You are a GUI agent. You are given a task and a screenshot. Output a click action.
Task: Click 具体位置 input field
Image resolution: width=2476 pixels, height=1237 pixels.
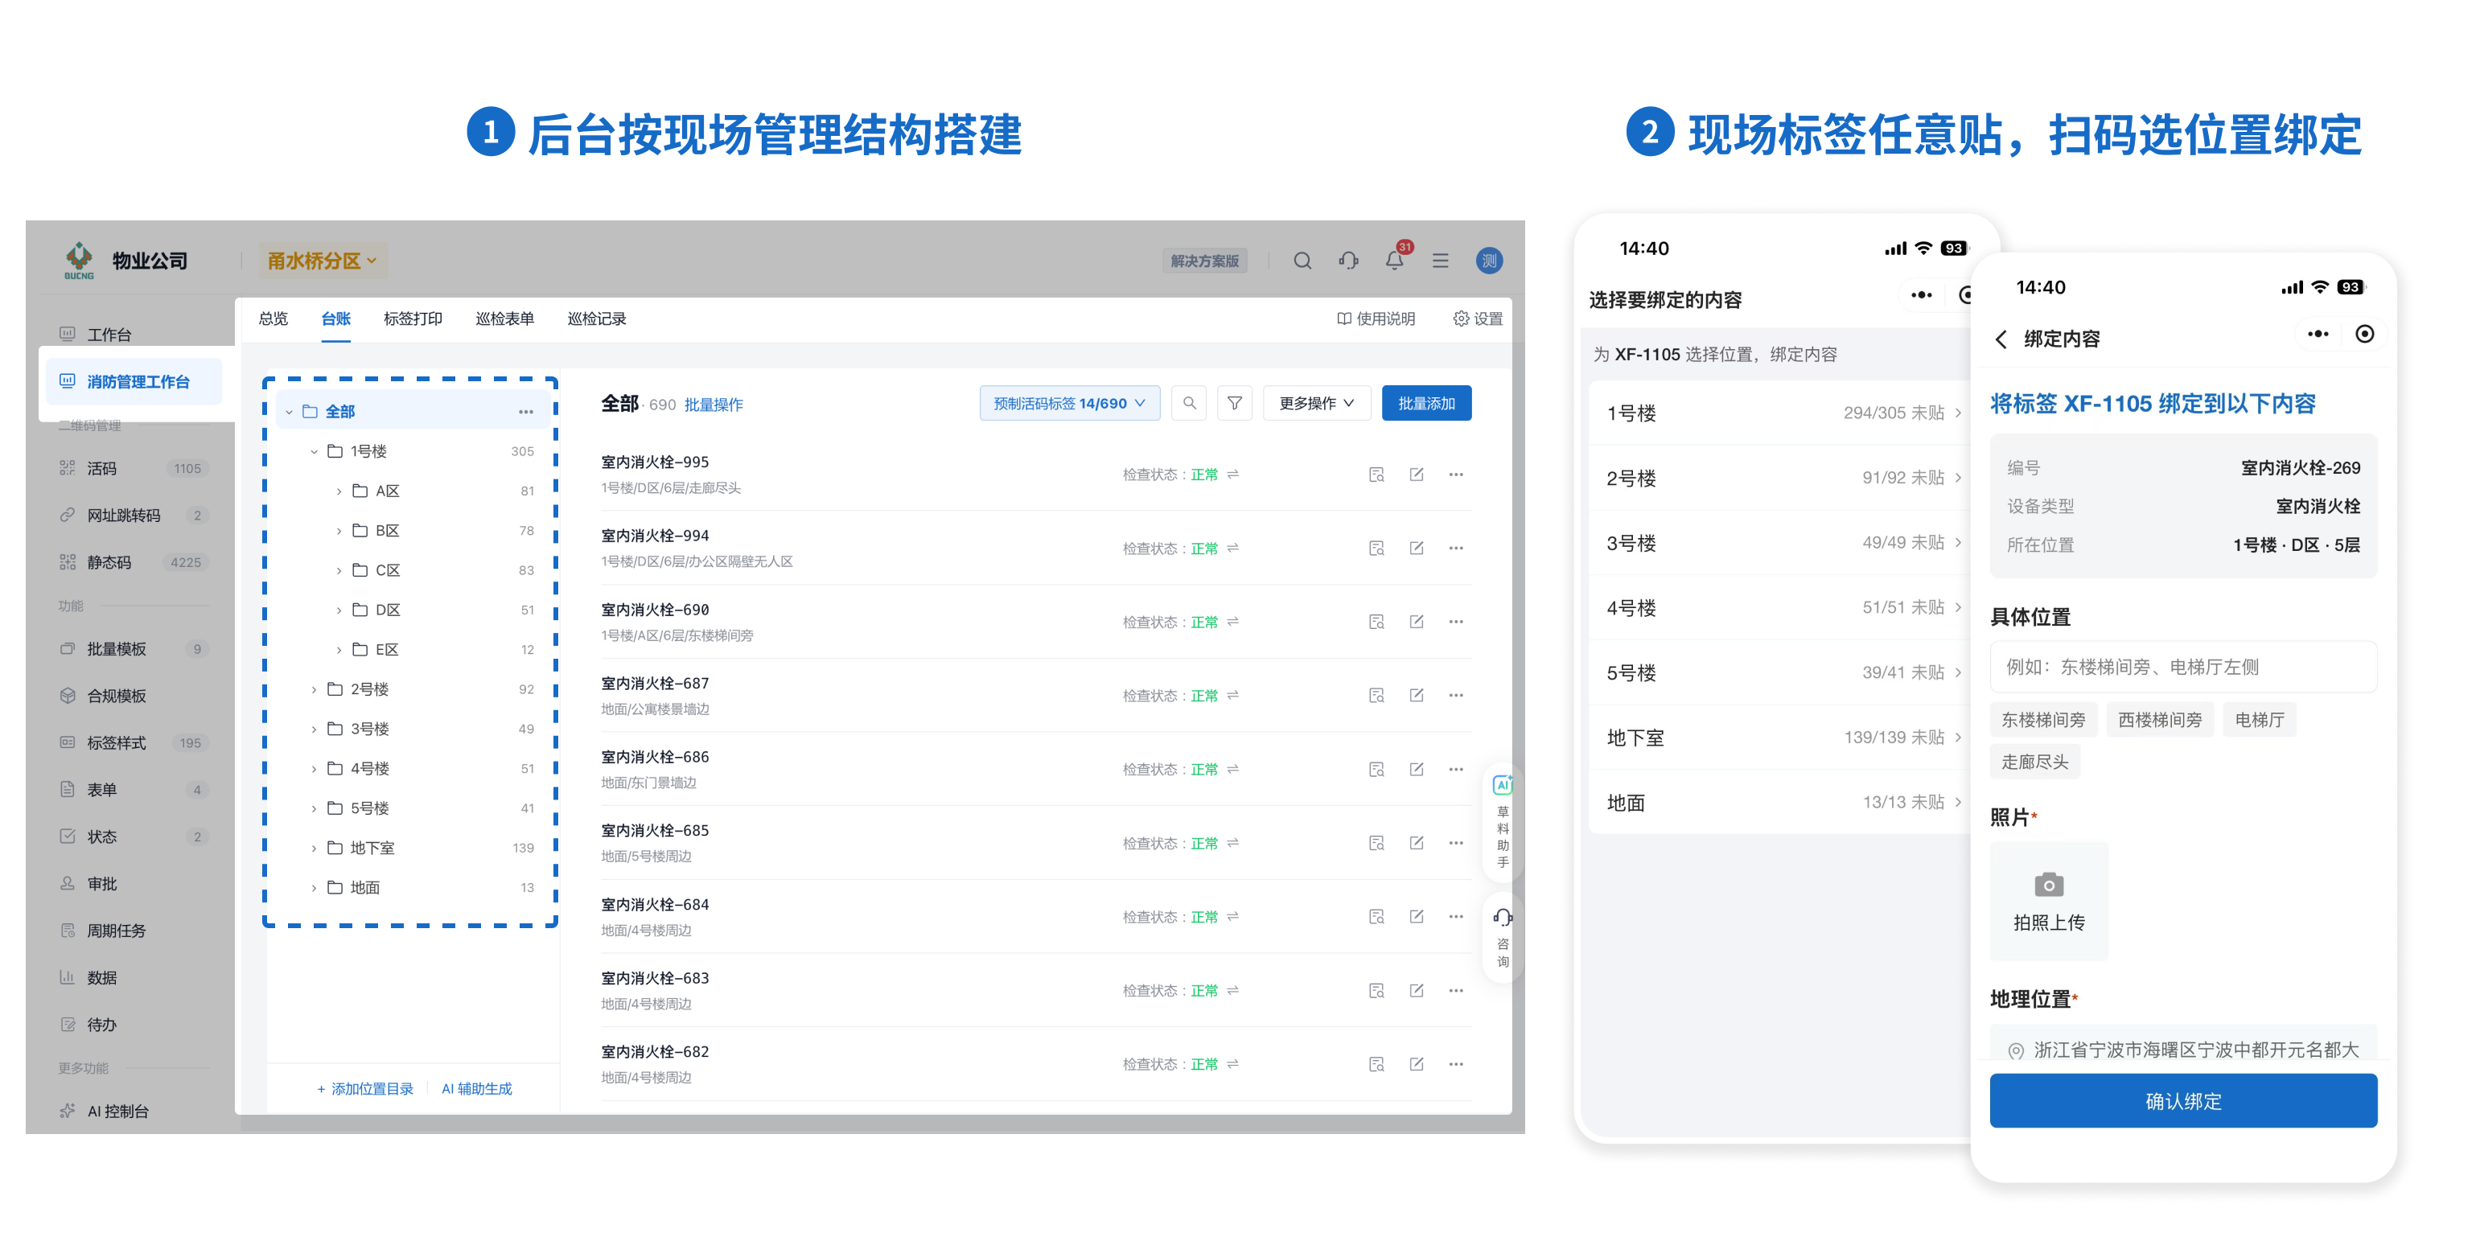click(x=2183, y=666)
